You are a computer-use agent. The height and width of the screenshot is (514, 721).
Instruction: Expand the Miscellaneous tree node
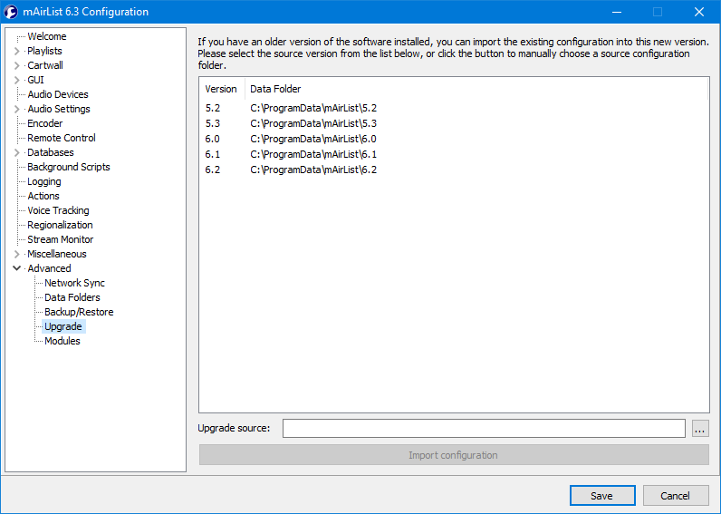tap(17, 254)
